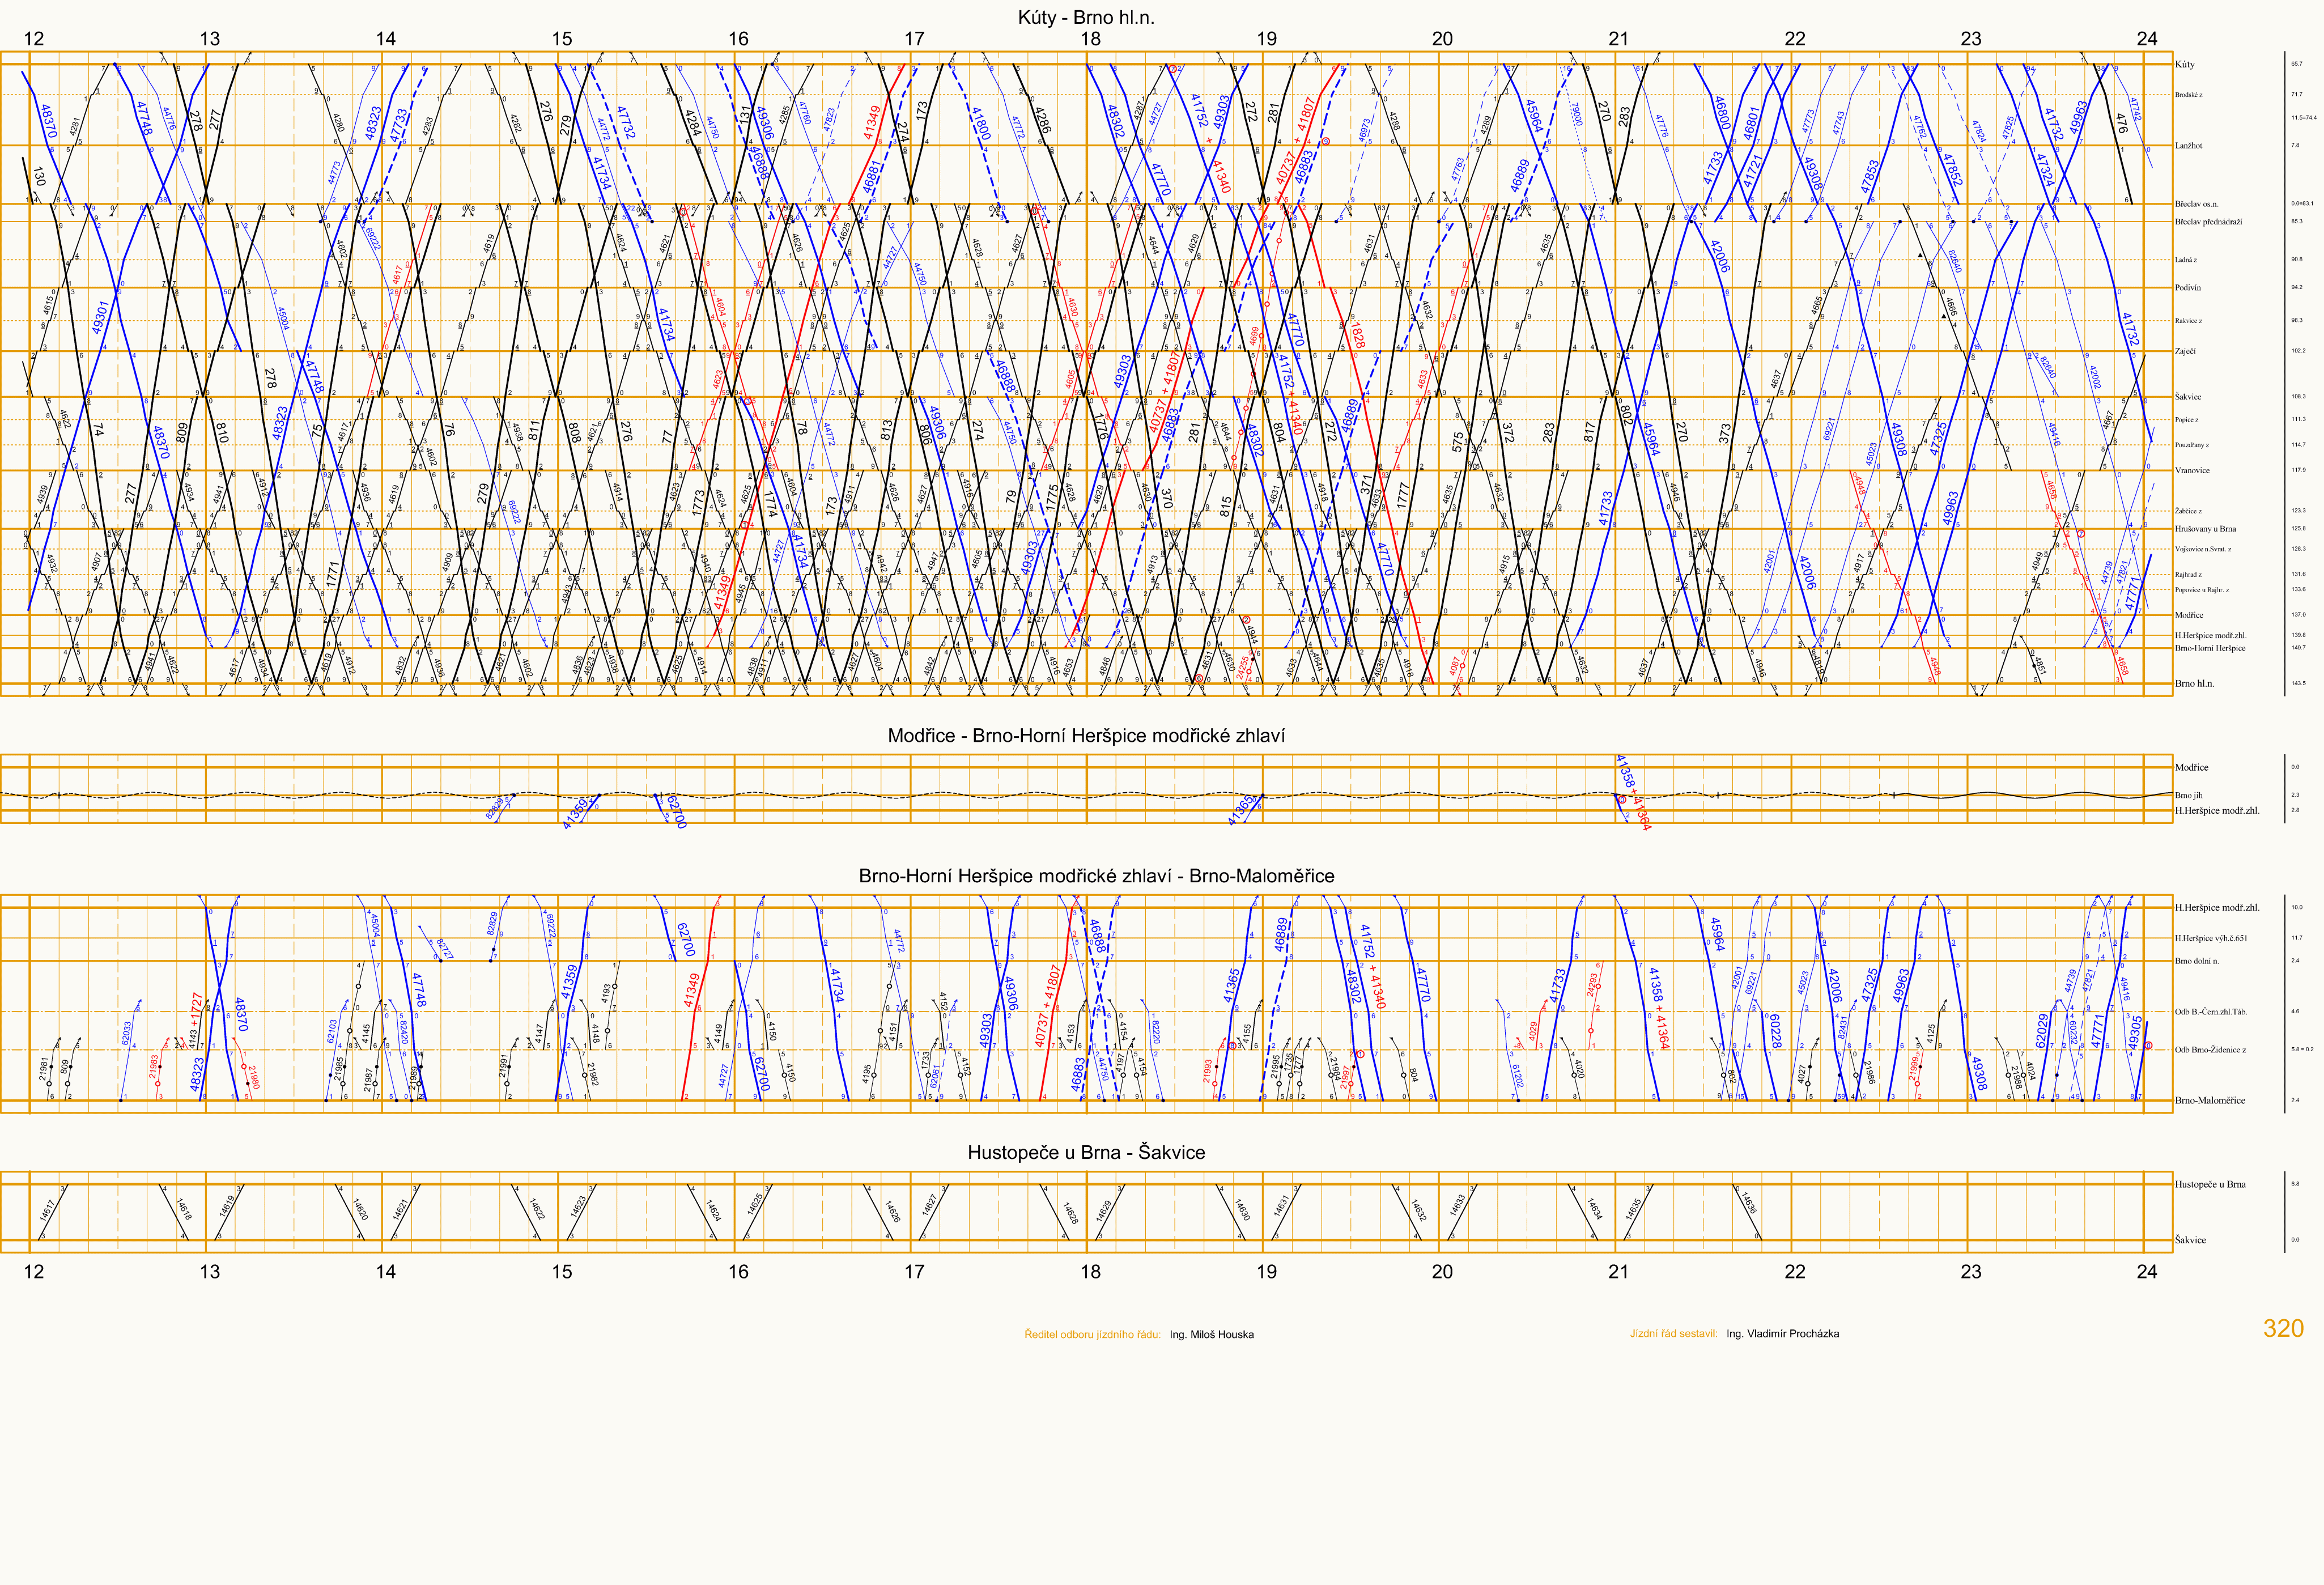2324x1585 pixels.
Task: Select the Břeclav přednádraží station label
Action: 2208,222
